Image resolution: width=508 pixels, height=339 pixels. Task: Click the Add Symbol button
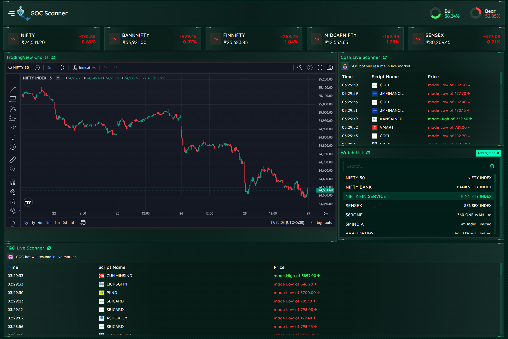pyautogui.click(x=488, y=153)
